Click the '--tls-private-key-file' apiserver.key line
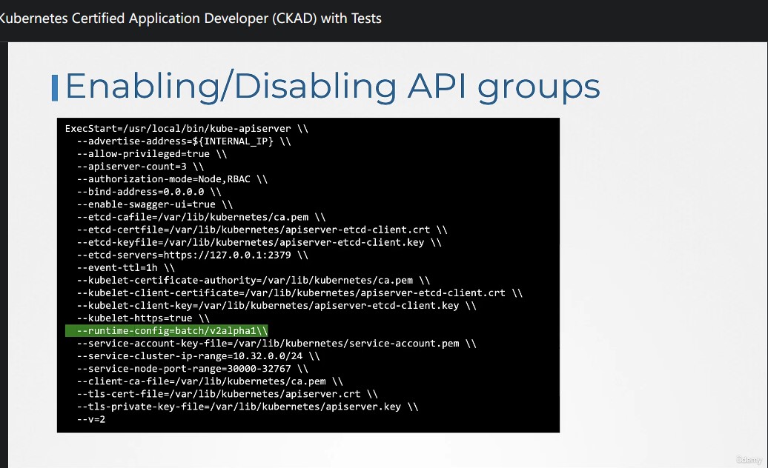768x468 pixels. 248,407
